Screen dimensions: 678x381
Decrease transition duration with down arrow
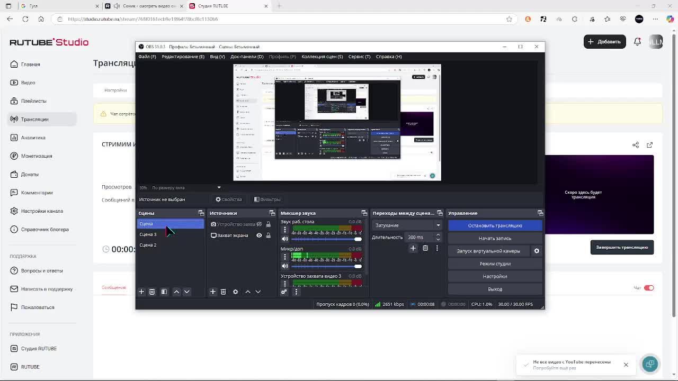pos(438,239)
